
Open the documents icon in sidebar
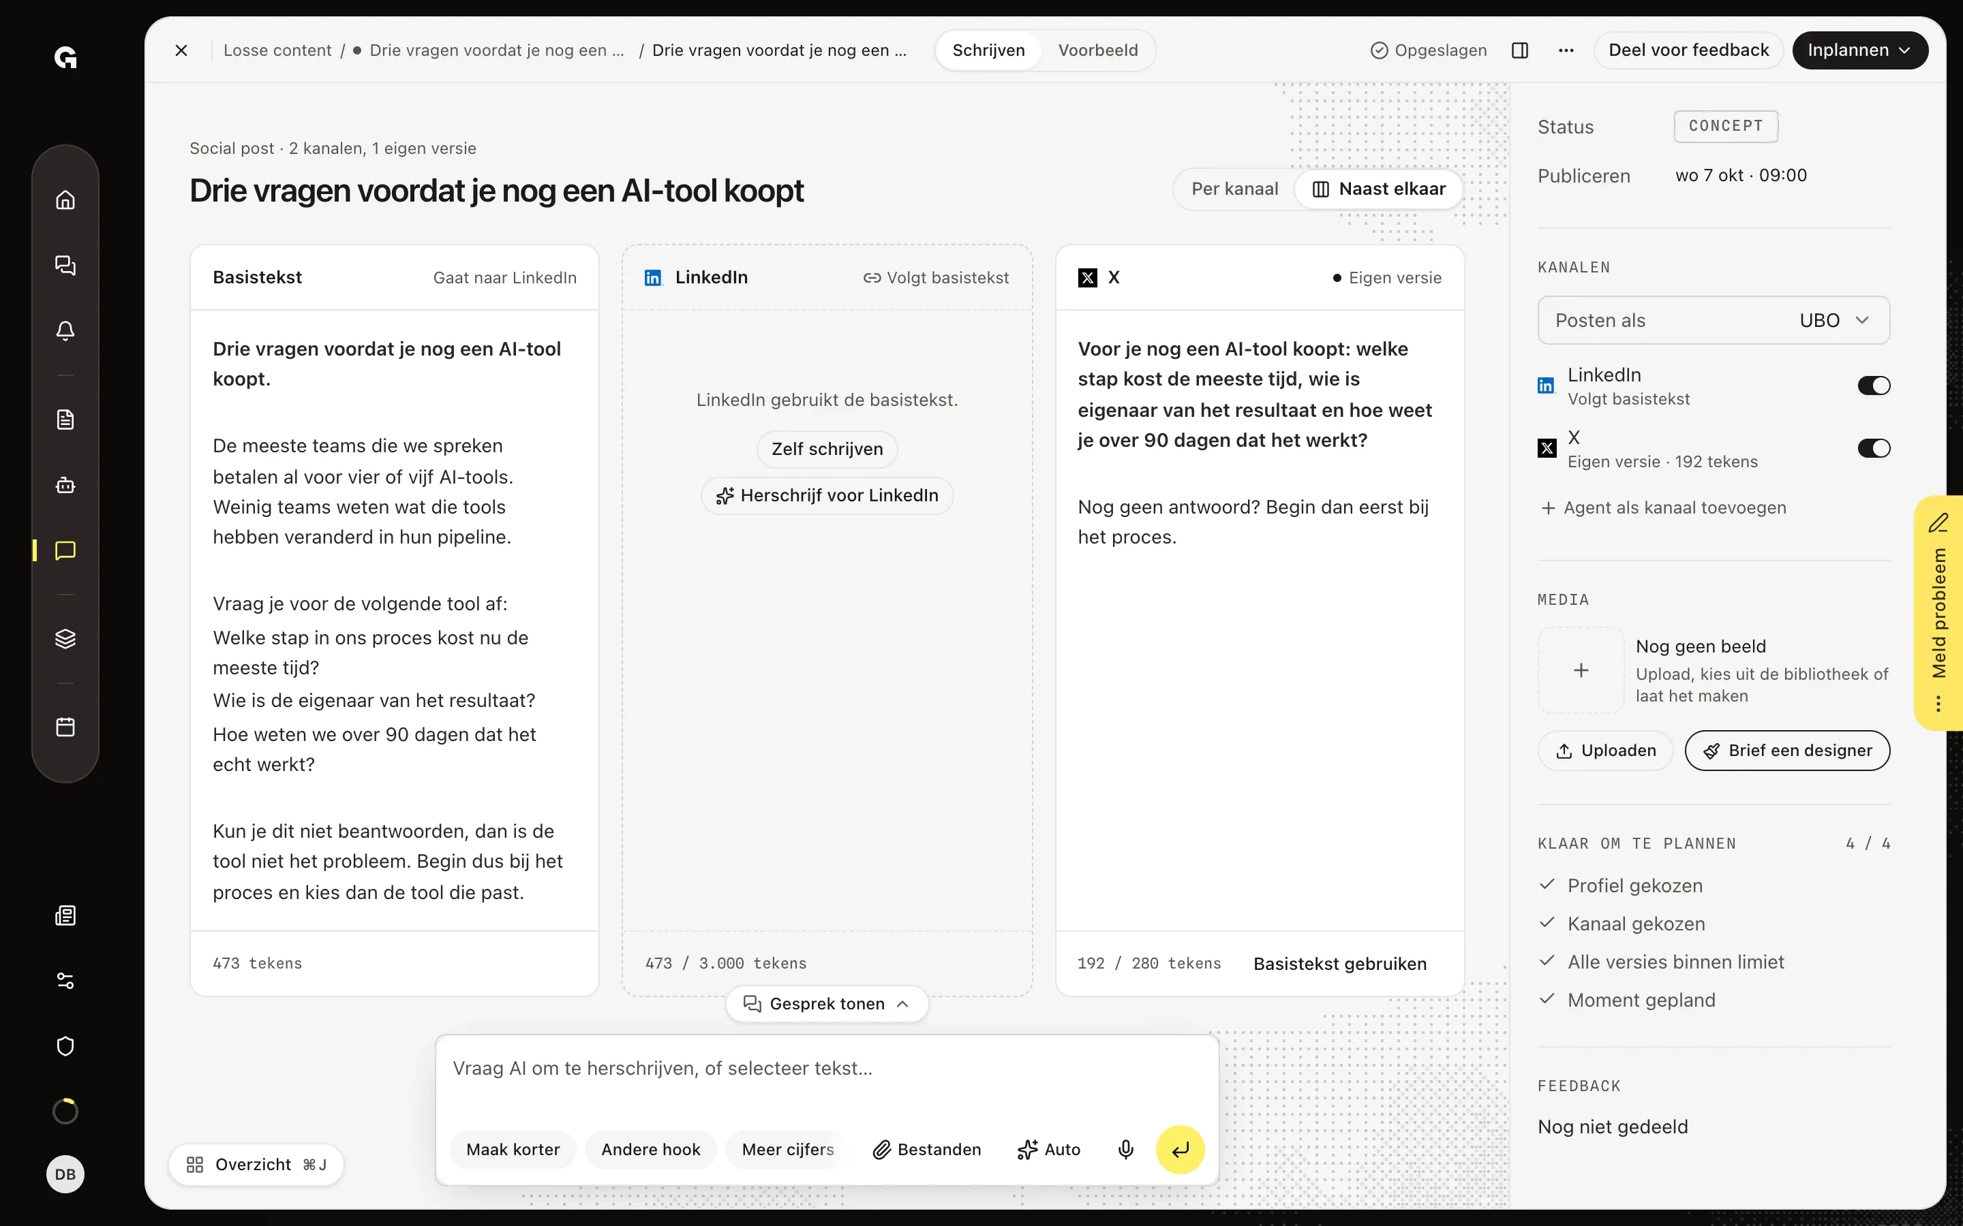pyautogui.click(x=65, y=419)
